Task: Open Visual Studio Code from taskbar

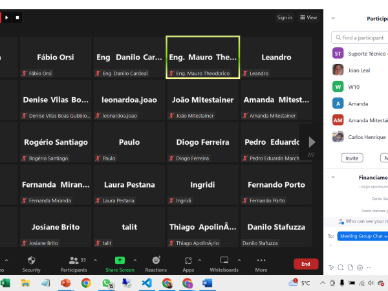Action: coord(147,283)
